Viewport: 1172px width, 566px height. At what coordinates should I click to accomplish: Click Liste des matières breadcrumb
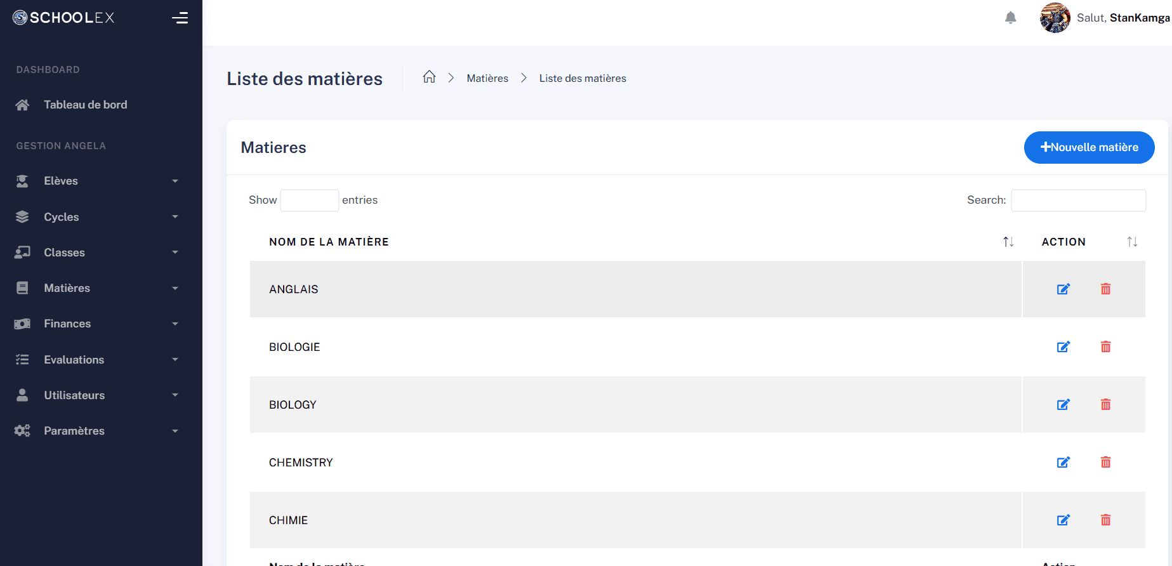point(583,78)
